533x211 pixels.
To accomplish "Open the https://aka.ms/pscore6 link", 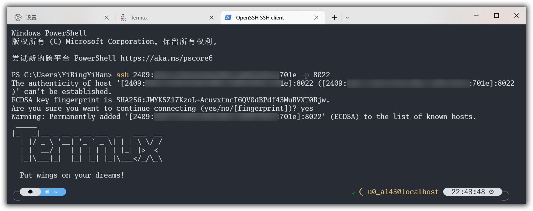I will tap(167, 58).
